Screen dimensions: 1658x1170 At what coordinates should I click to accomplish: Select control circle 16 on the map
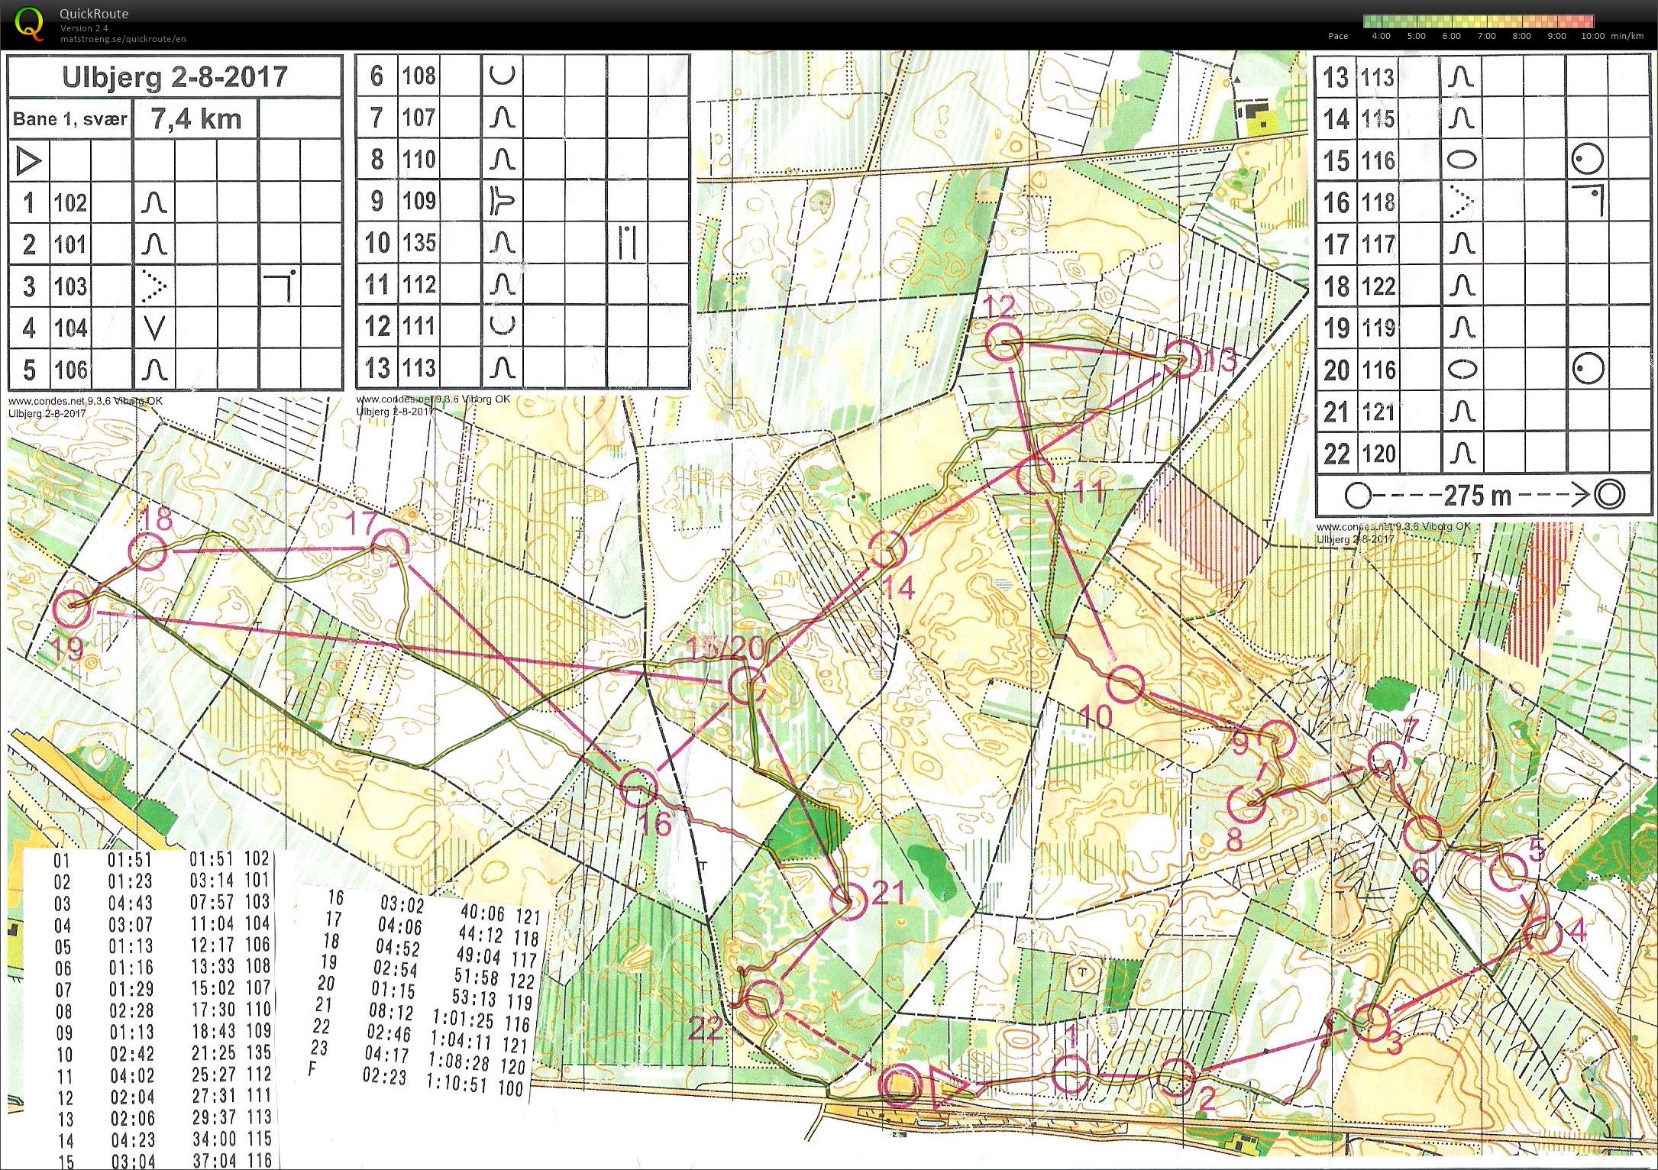[638, 787]
